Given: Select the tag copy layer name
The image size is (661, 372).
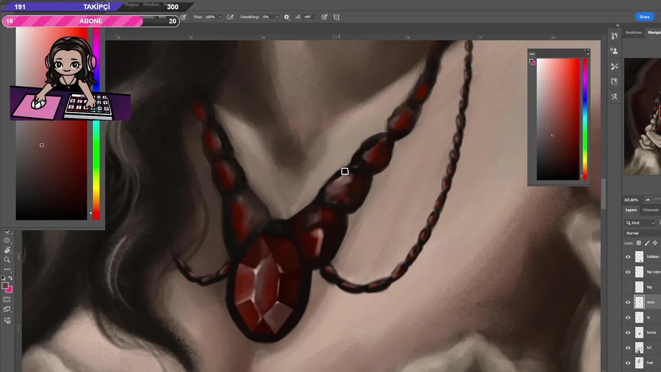Looking at the screenshot, I should click(654, 272).
